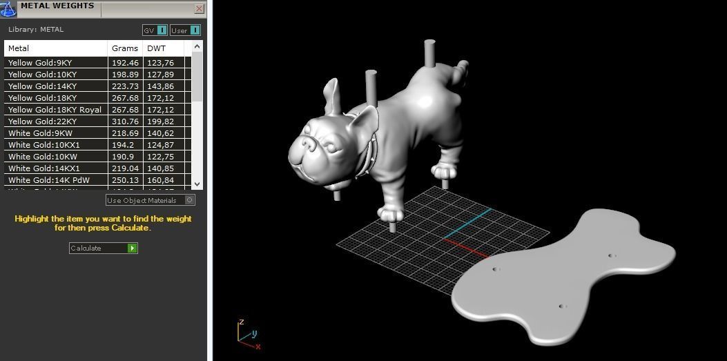The width and height of the screenshot is (727, 361).
Task: Click the 122,75 DWT value
Action: pos(160,157)
